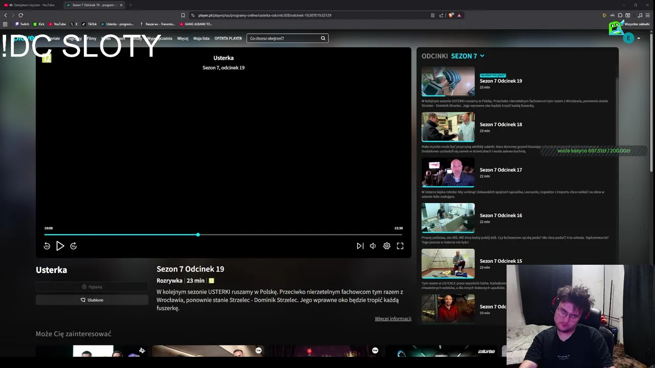Screen dimensions: 655x368
Task: Open the Kick bookmark
Action: (39, 24)
